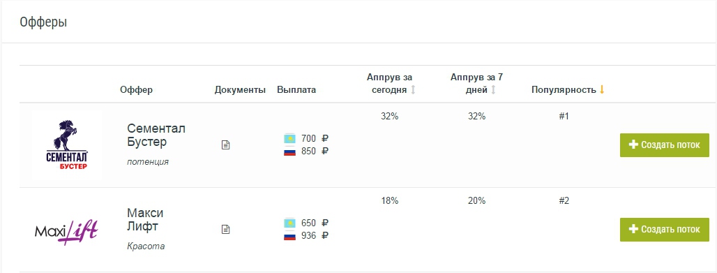Screen dimensions: 717x273
Task: Sort by Аппрув за 7 дней arrow
Action: (x=493, y=90)
